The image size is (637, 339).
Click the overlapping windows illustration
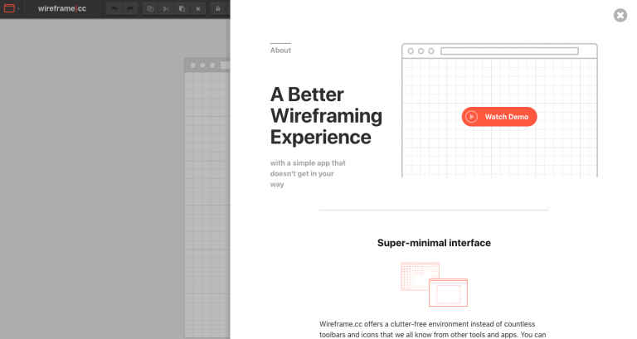click(434, 284)
